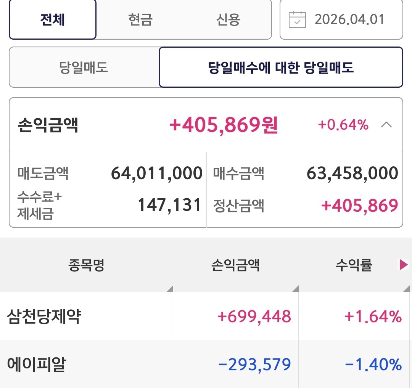Open the 에이피알 stock row
The image size is (412, 389).
(37, 365)
